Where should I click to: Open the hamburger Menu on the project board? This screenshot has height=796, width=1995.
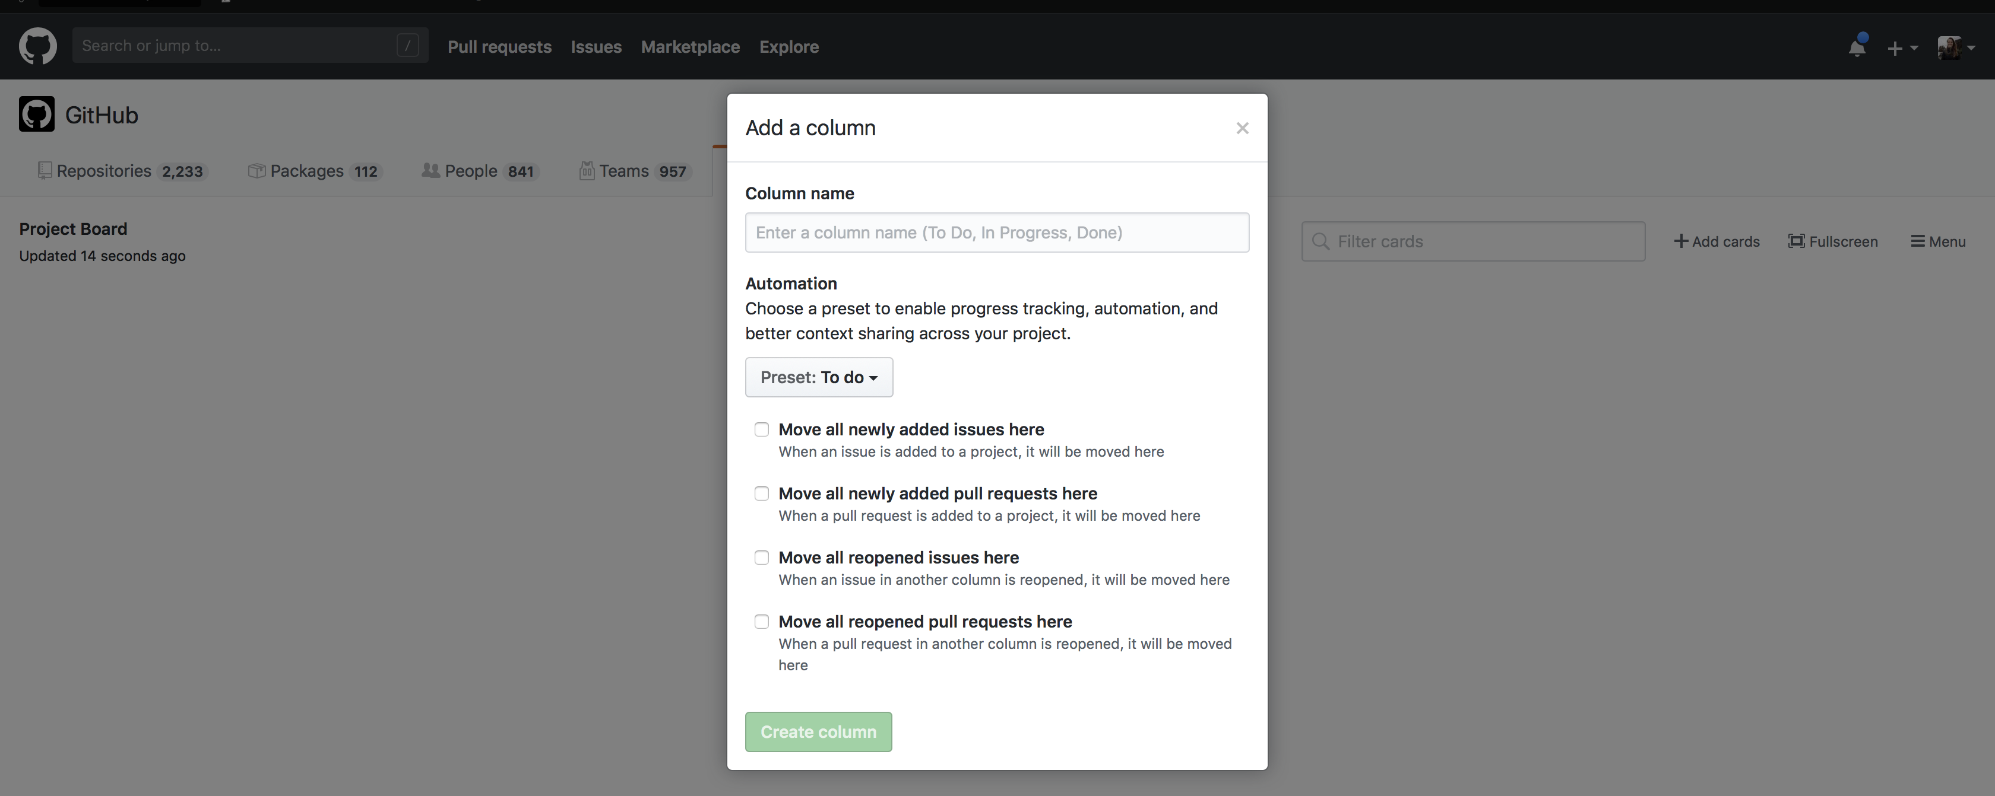pyautogui.click(x=1918, y=241)
